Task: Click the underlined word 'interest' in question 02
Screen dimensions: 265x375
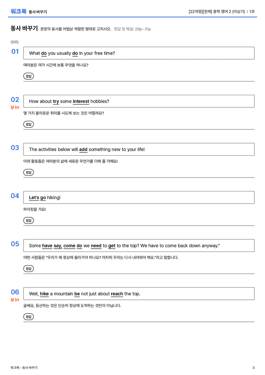Action: click(81, 101)
